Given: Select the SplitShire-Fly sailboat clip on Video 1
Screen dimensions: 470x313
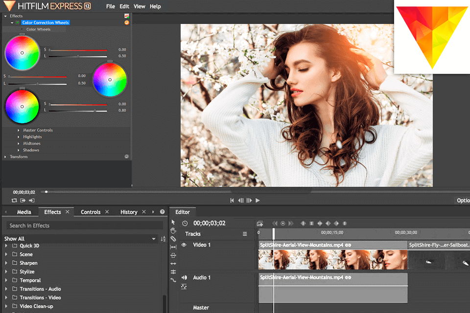Looking at the screenshot, I should point(439,255).
